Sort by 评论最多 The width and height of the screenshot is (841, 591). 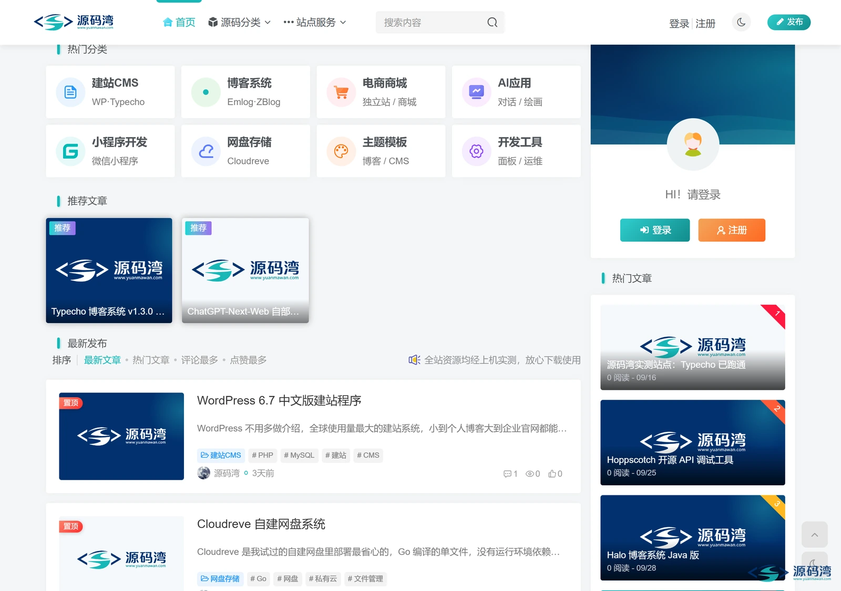coord(199,360)
